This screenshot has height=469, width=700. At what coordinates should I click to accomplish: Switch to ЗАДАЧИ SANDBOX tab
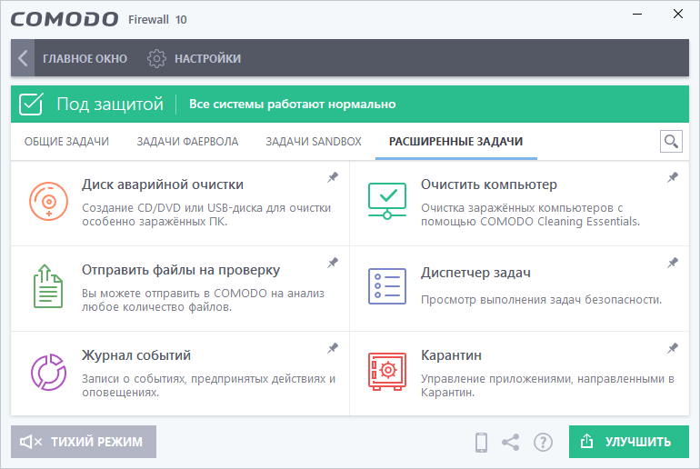[x=314, y=142]
